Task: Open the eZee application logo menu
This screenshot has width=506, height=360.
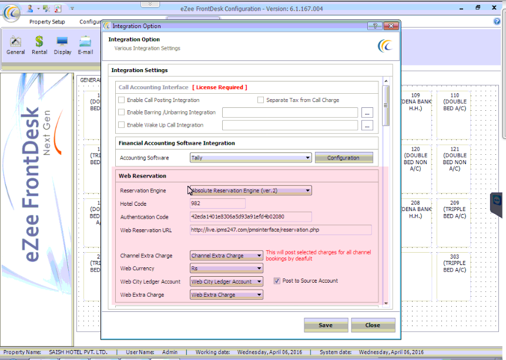Action: point(12,13)
